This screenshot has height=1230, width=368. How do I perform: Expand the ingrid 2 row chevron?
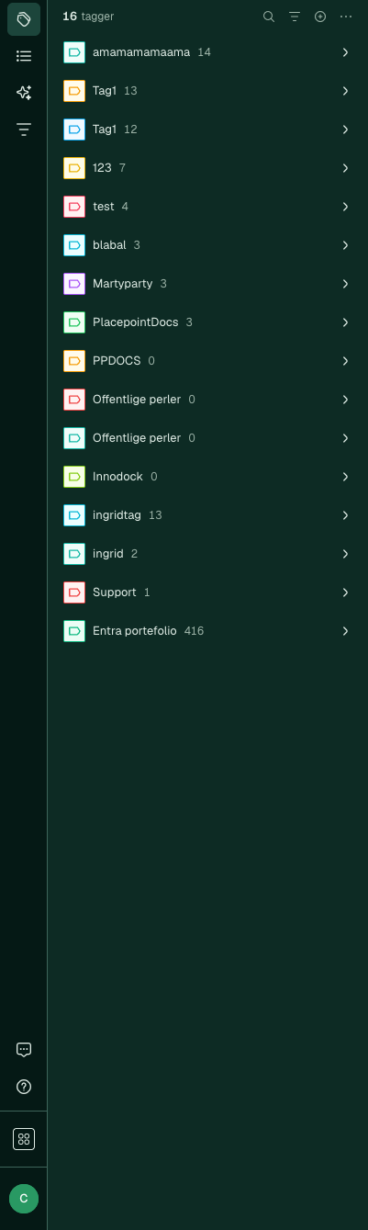(346, 554)
